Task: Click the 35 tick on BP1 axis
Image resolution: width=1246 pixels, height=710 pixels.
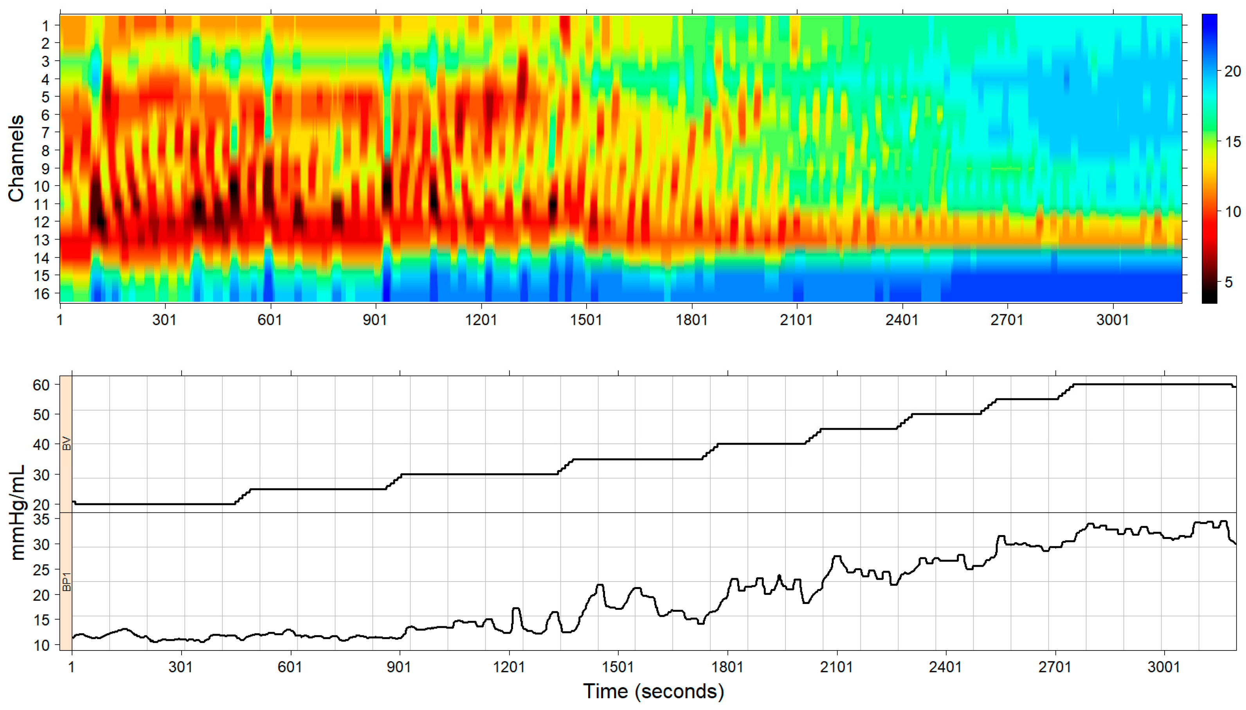Action: click(x=41, y=519)
